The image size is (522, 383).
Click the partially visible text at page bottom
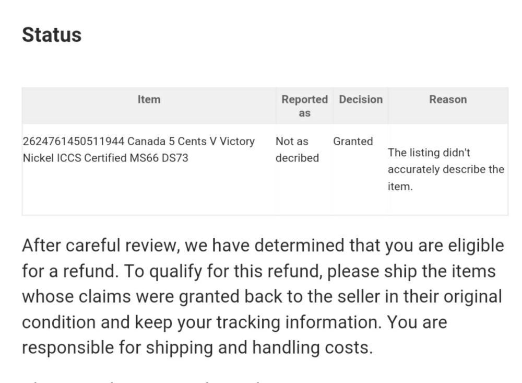tap(143, 381)
